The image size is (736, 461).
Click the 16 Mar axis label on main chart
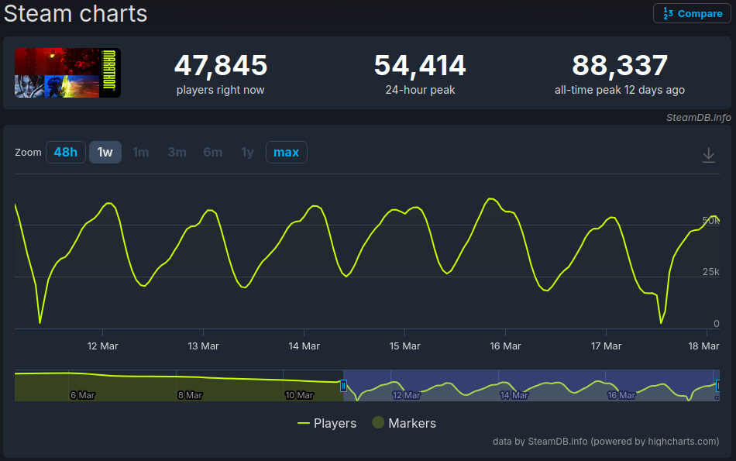tap(506, 346)
